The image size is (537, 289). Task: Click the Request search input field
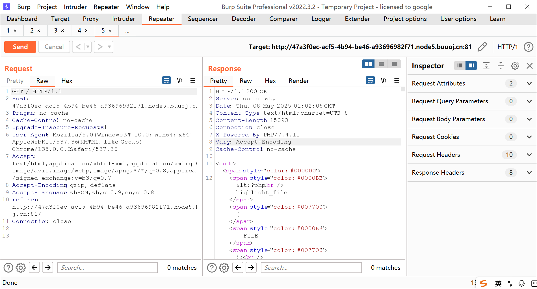point(107,267)
